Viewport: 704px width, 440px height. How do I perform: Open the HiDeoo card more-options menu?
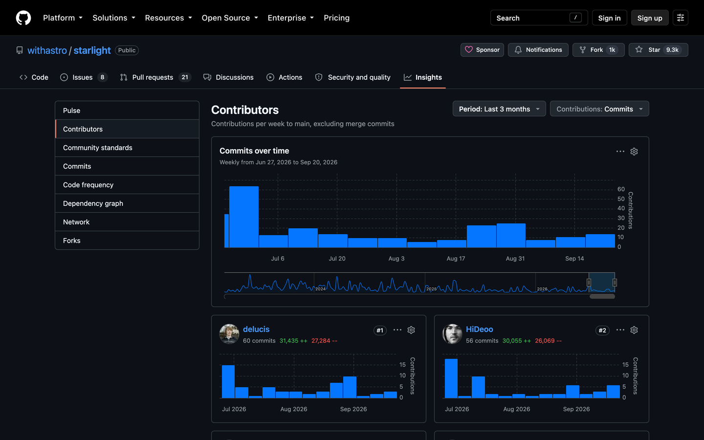click(620, 330)
